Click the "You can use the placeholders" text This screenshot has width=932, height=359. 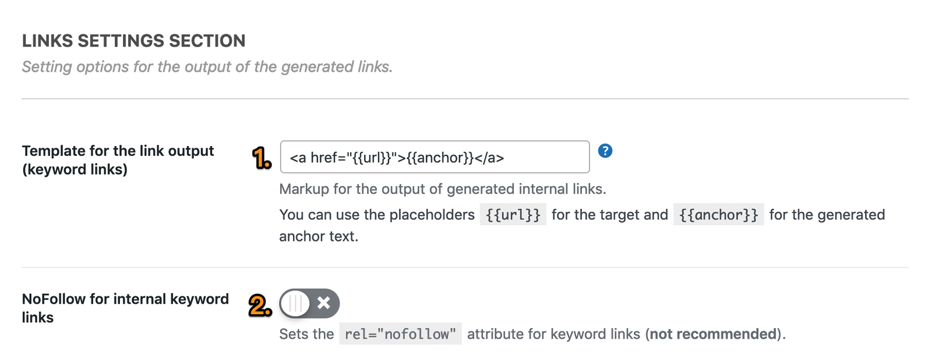pos(377,215)
